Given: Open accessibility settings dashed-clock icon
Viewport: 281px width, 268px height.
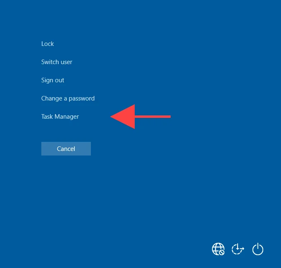Looking at the screenshot, I should click(238, 249).
